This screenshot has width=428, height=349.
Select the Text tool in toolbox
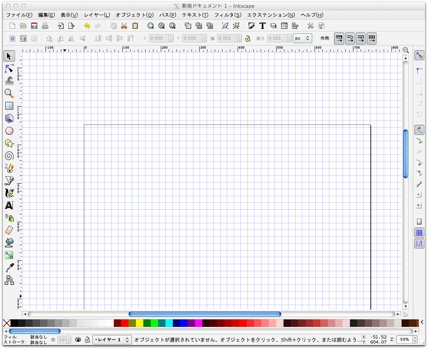(x=9, y=205)
